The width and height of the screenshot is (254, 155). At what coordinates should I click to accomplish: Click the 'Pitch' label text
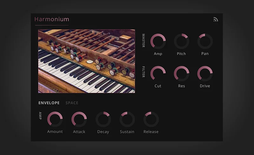(181, 54)
